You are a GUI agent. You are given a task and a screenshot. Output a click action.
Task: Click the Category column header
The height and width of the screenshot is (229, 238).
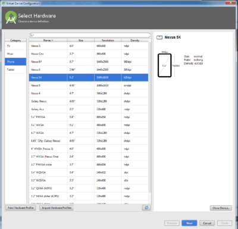(15, 40)
